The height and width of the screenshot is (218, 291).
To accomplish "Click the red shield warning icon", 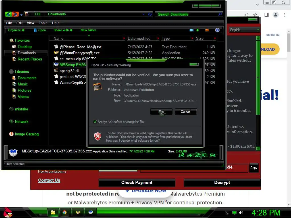I will click(x=98, y=137).
